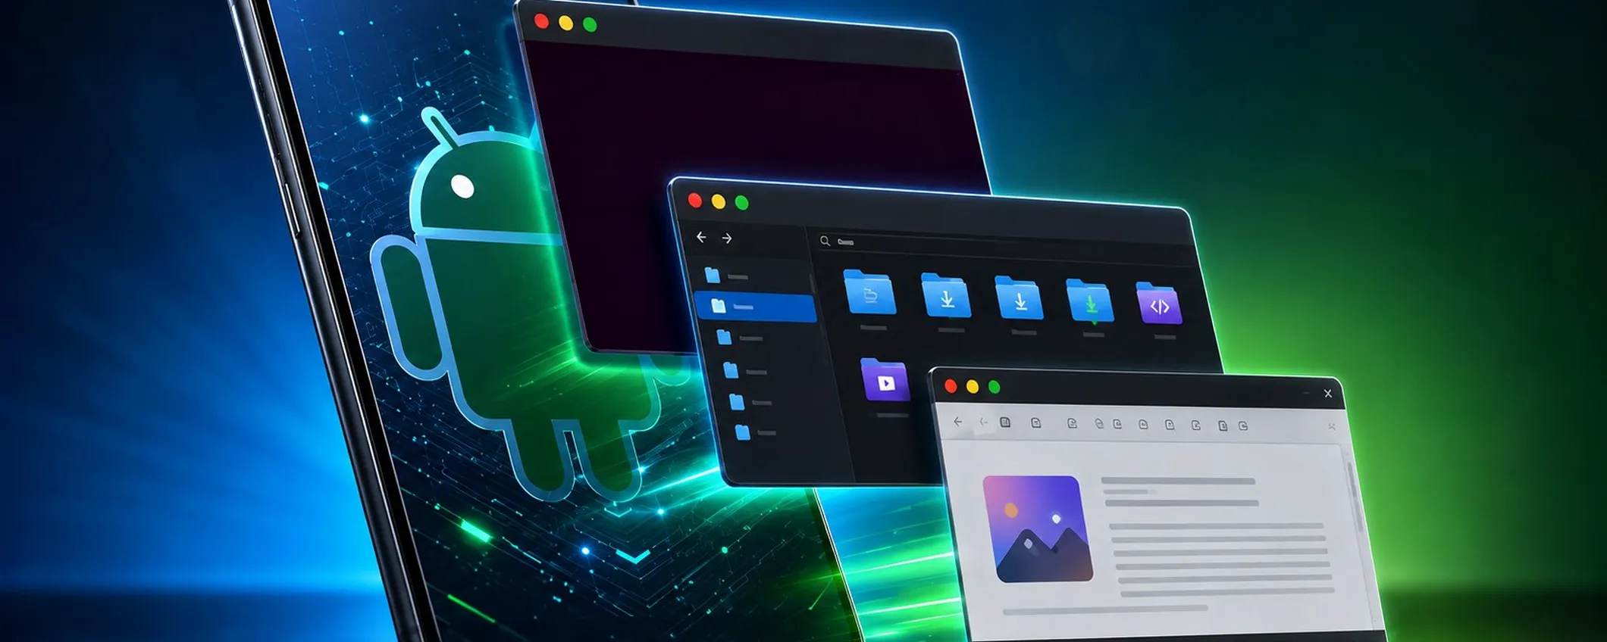Click the yellow button of the light document window

pyautogui.click(x=973, y=387)
